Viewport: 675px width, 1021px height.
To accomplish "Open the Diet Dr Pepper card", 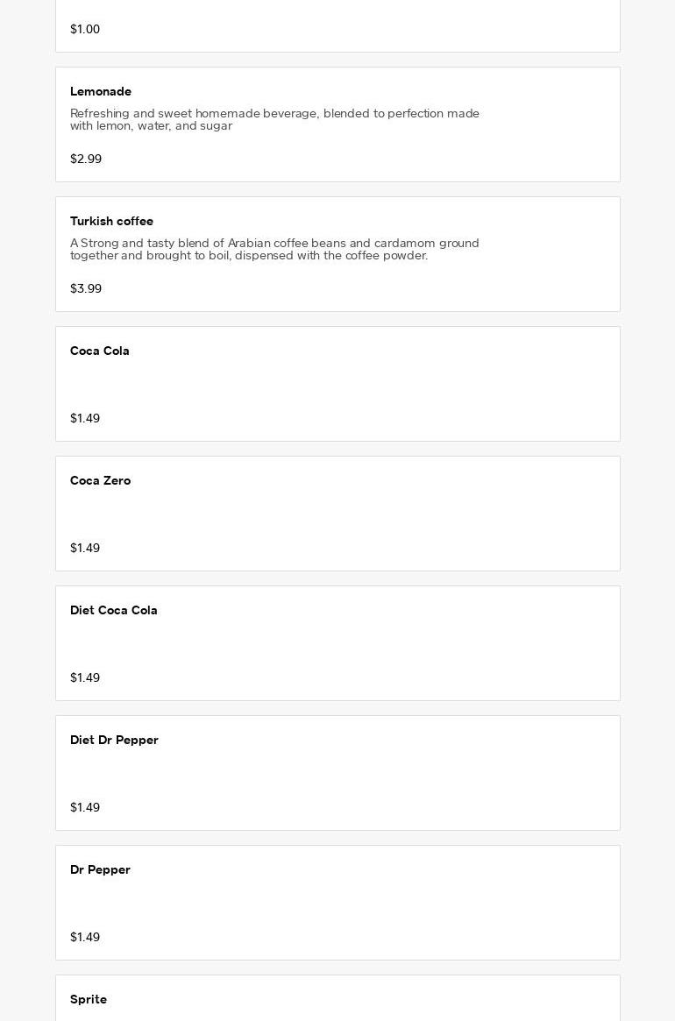I will (x=337, y=773).
